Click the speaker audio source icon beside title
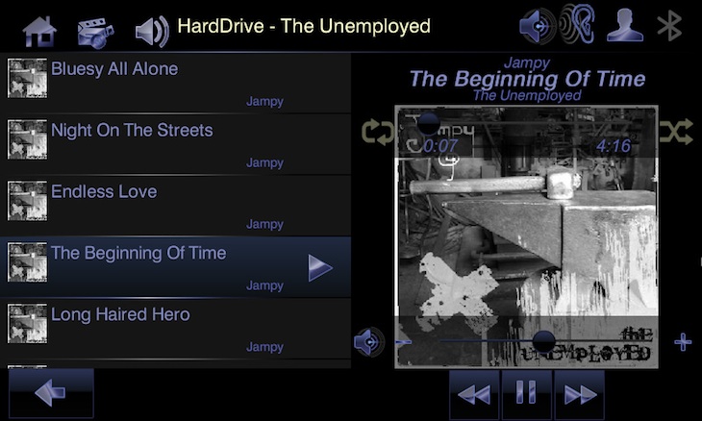This screenshot has height=421, width=702. click(152, 32)
